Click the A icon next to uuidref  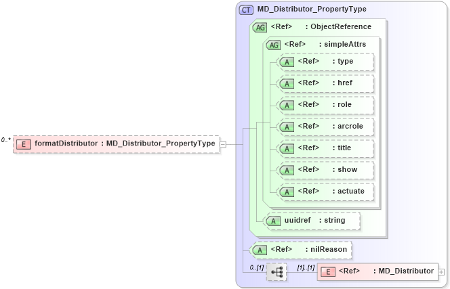pyautogui.click(x=273, y=221)
